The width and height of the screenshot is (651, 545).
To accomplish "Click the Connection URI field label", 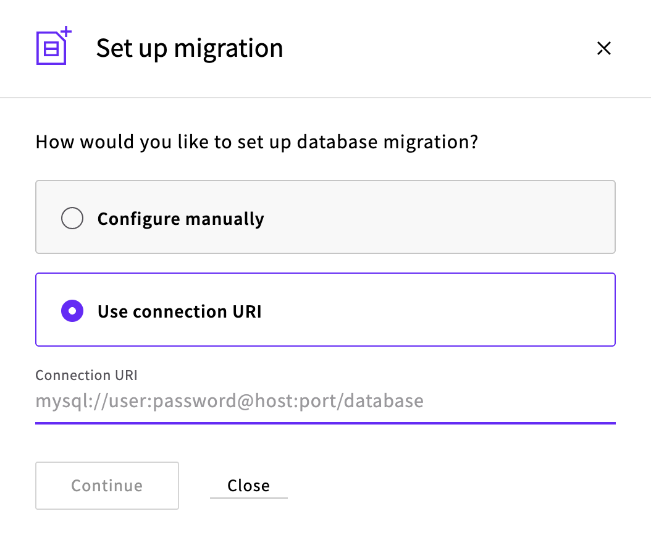I will 86,375.
